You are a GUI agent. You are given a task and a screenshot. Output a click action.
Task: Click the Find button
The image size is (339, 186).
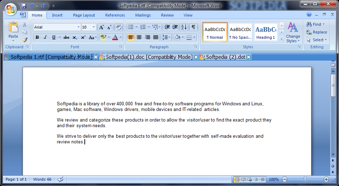click(316, 24)
